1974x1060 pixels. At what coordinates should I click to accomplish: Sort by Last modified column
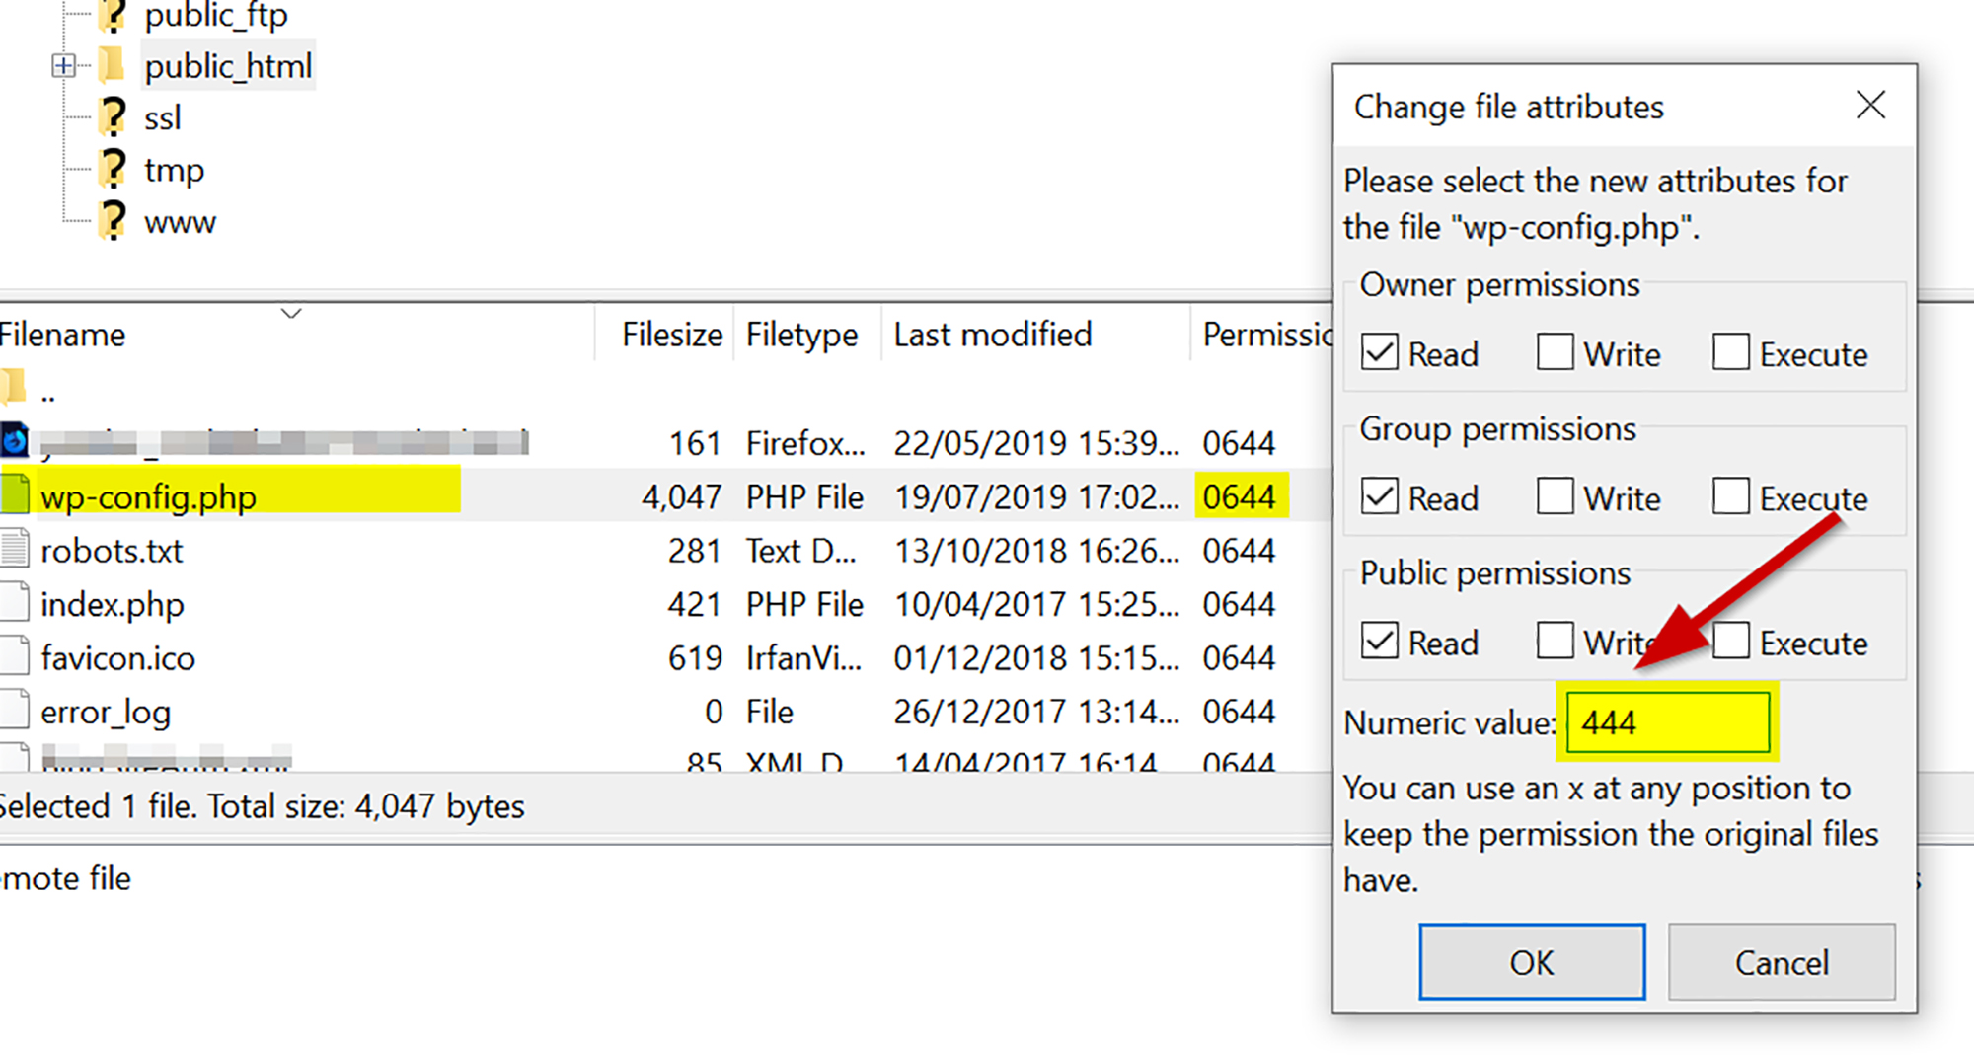coord(993,335)
